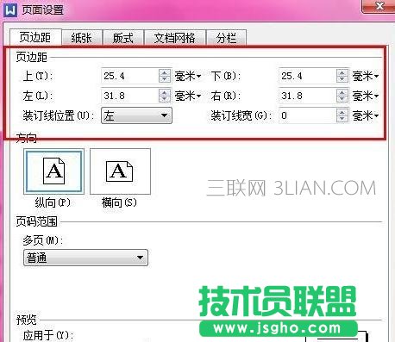395x342 pixels.
Task: Click the right margin 右(R) value field
Action: [307, 96]
